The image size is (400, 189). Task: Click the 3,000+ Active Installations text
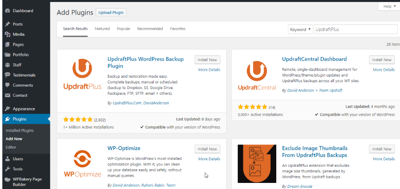coord(260,115)
